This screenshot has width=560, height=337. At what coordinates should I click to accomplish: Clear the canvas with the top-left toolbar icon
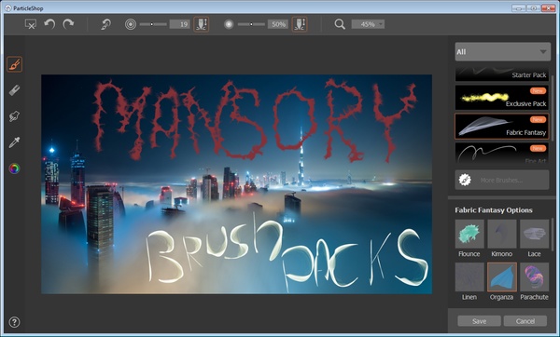tap(31, 24)
